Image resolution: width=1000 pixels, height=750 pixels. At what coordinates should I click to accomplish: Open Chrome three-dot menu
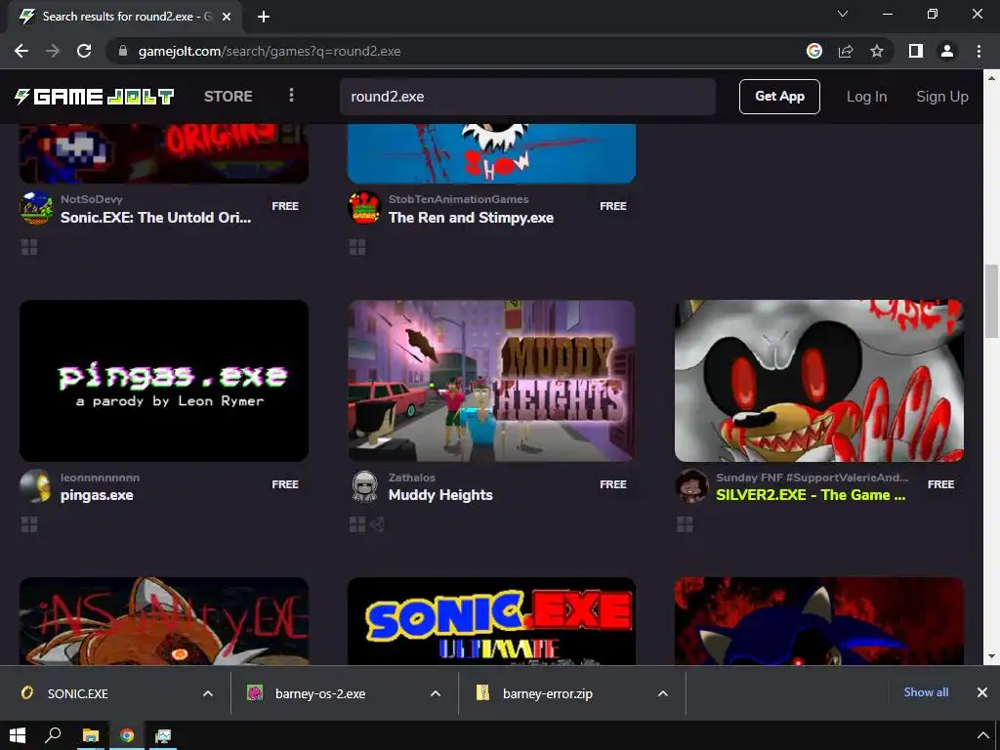[x=979, y=51]
